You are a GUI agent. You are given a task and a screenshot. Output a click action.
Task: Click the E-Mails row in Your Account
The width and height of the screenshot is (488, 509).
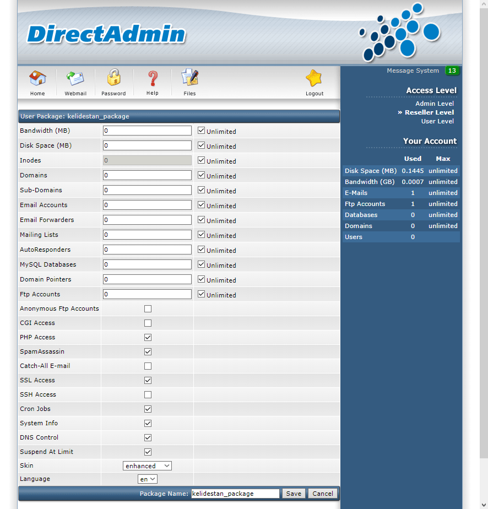[401, 193]
